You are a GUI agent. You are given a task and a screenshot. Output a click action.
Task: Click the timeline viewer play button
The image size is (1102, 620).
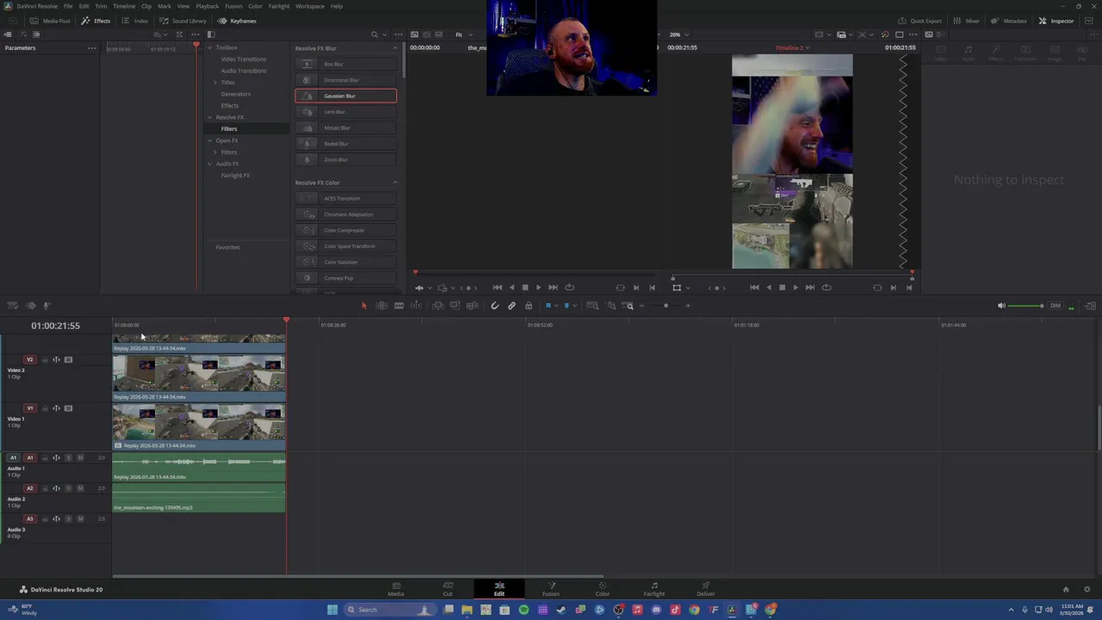(x=795, y=288)
